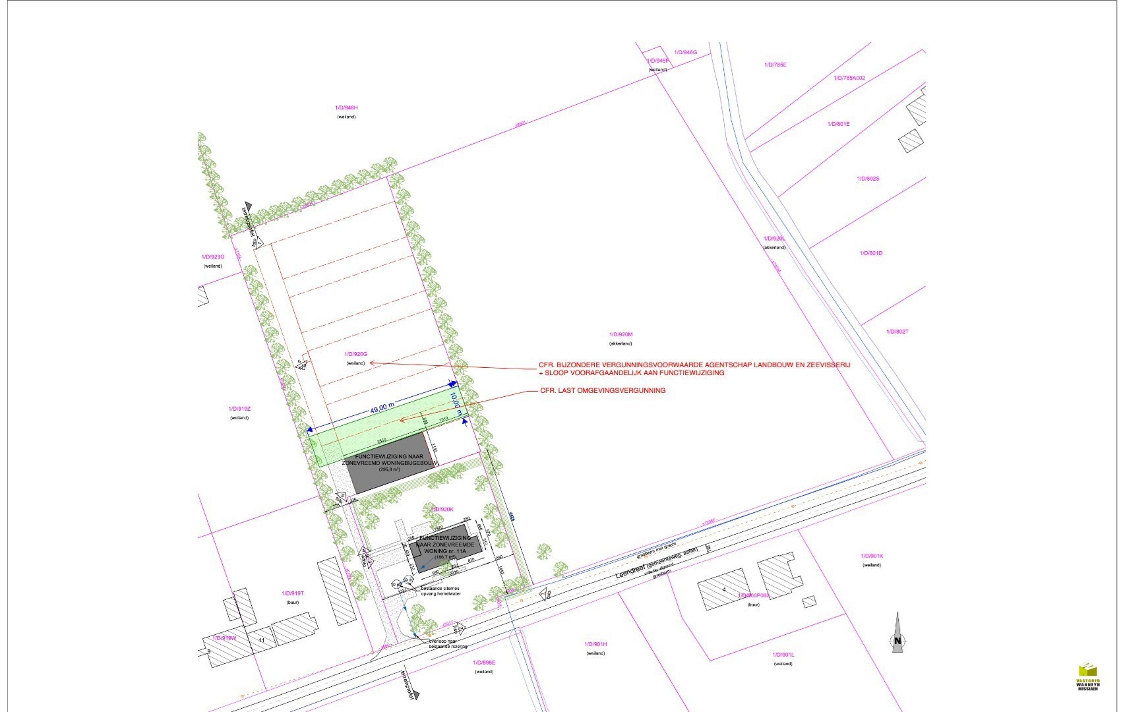
Task: Click parcel label 1/D/785E
Action: click(775, 65)
